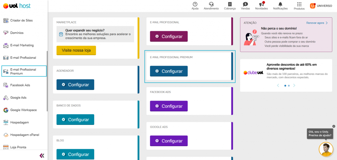Image resolution: width=337 pixels, height=160 pixels.
Task: Open Vendas sales icon
Action: (x=245, y=4)
